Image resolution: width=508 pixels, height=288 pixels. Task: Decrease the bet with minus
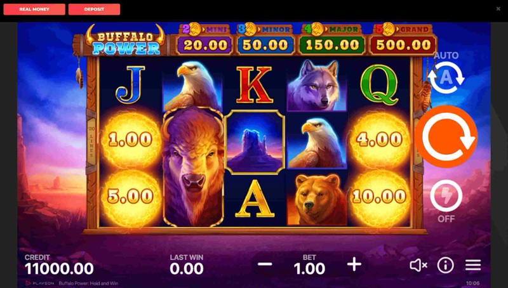click(x=265, y=265)
